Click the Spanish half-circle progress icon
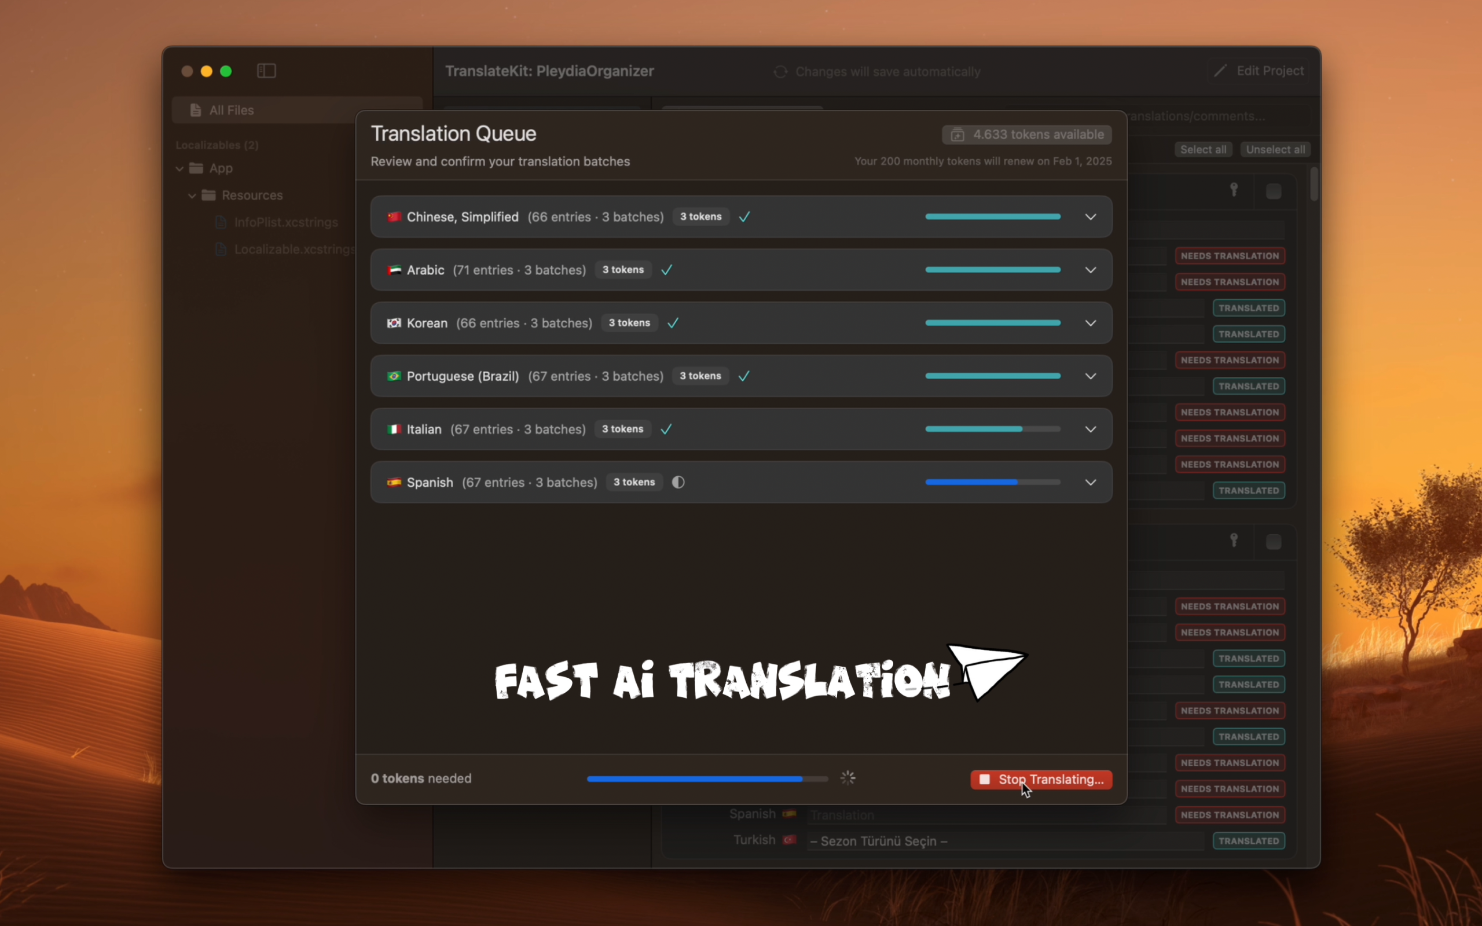This screenshot has width=1482, height=926. (x=678, y=483)
